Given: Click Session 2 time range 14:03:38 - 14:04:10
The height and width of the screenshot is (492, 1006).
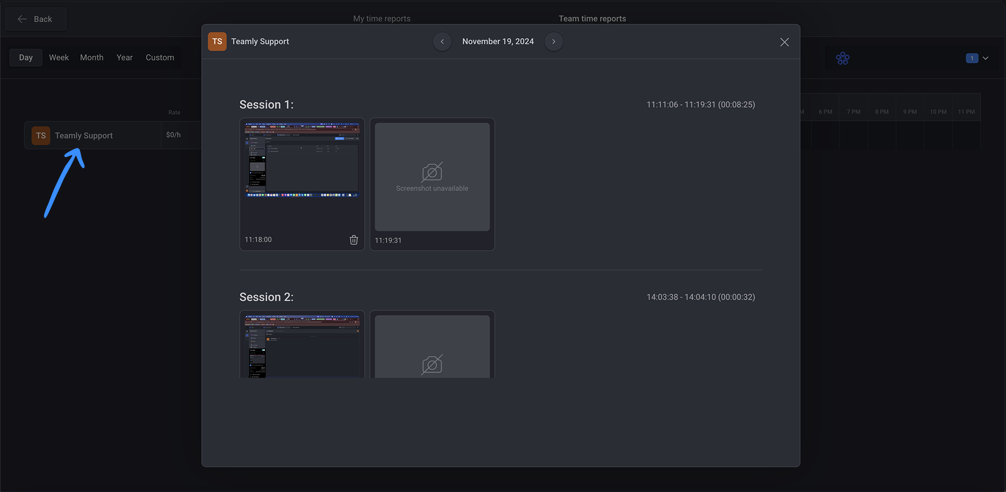Looking at the screenshot, I should tap(701, 297).
